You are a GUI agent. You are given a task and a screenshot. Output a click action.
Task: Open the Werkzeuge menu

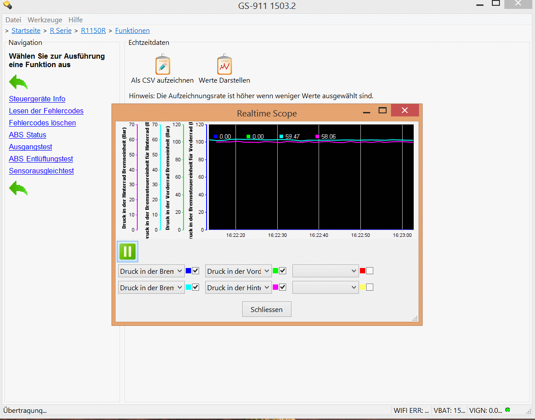pos(45,20)
